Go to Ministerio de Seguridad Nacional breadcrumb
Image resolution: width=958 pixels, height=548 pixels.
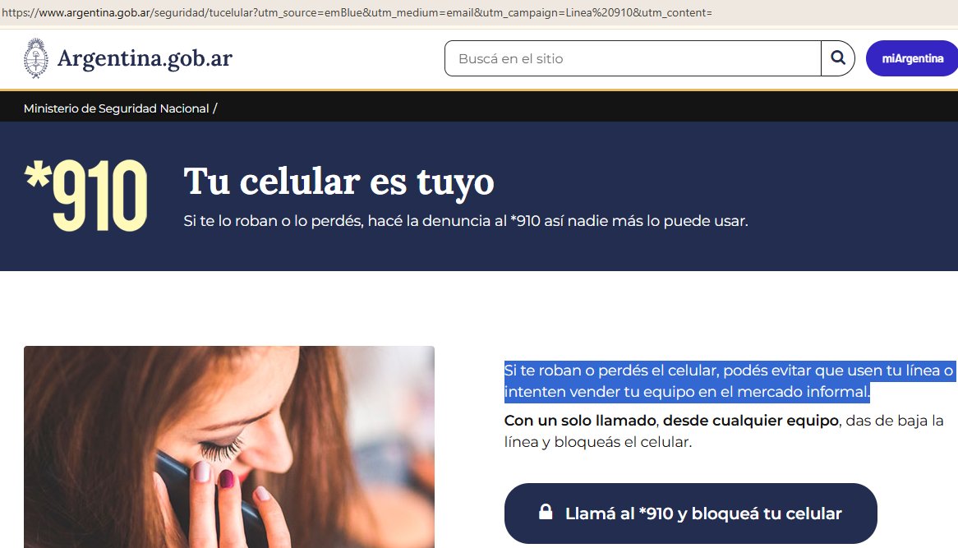click(116, 108)
